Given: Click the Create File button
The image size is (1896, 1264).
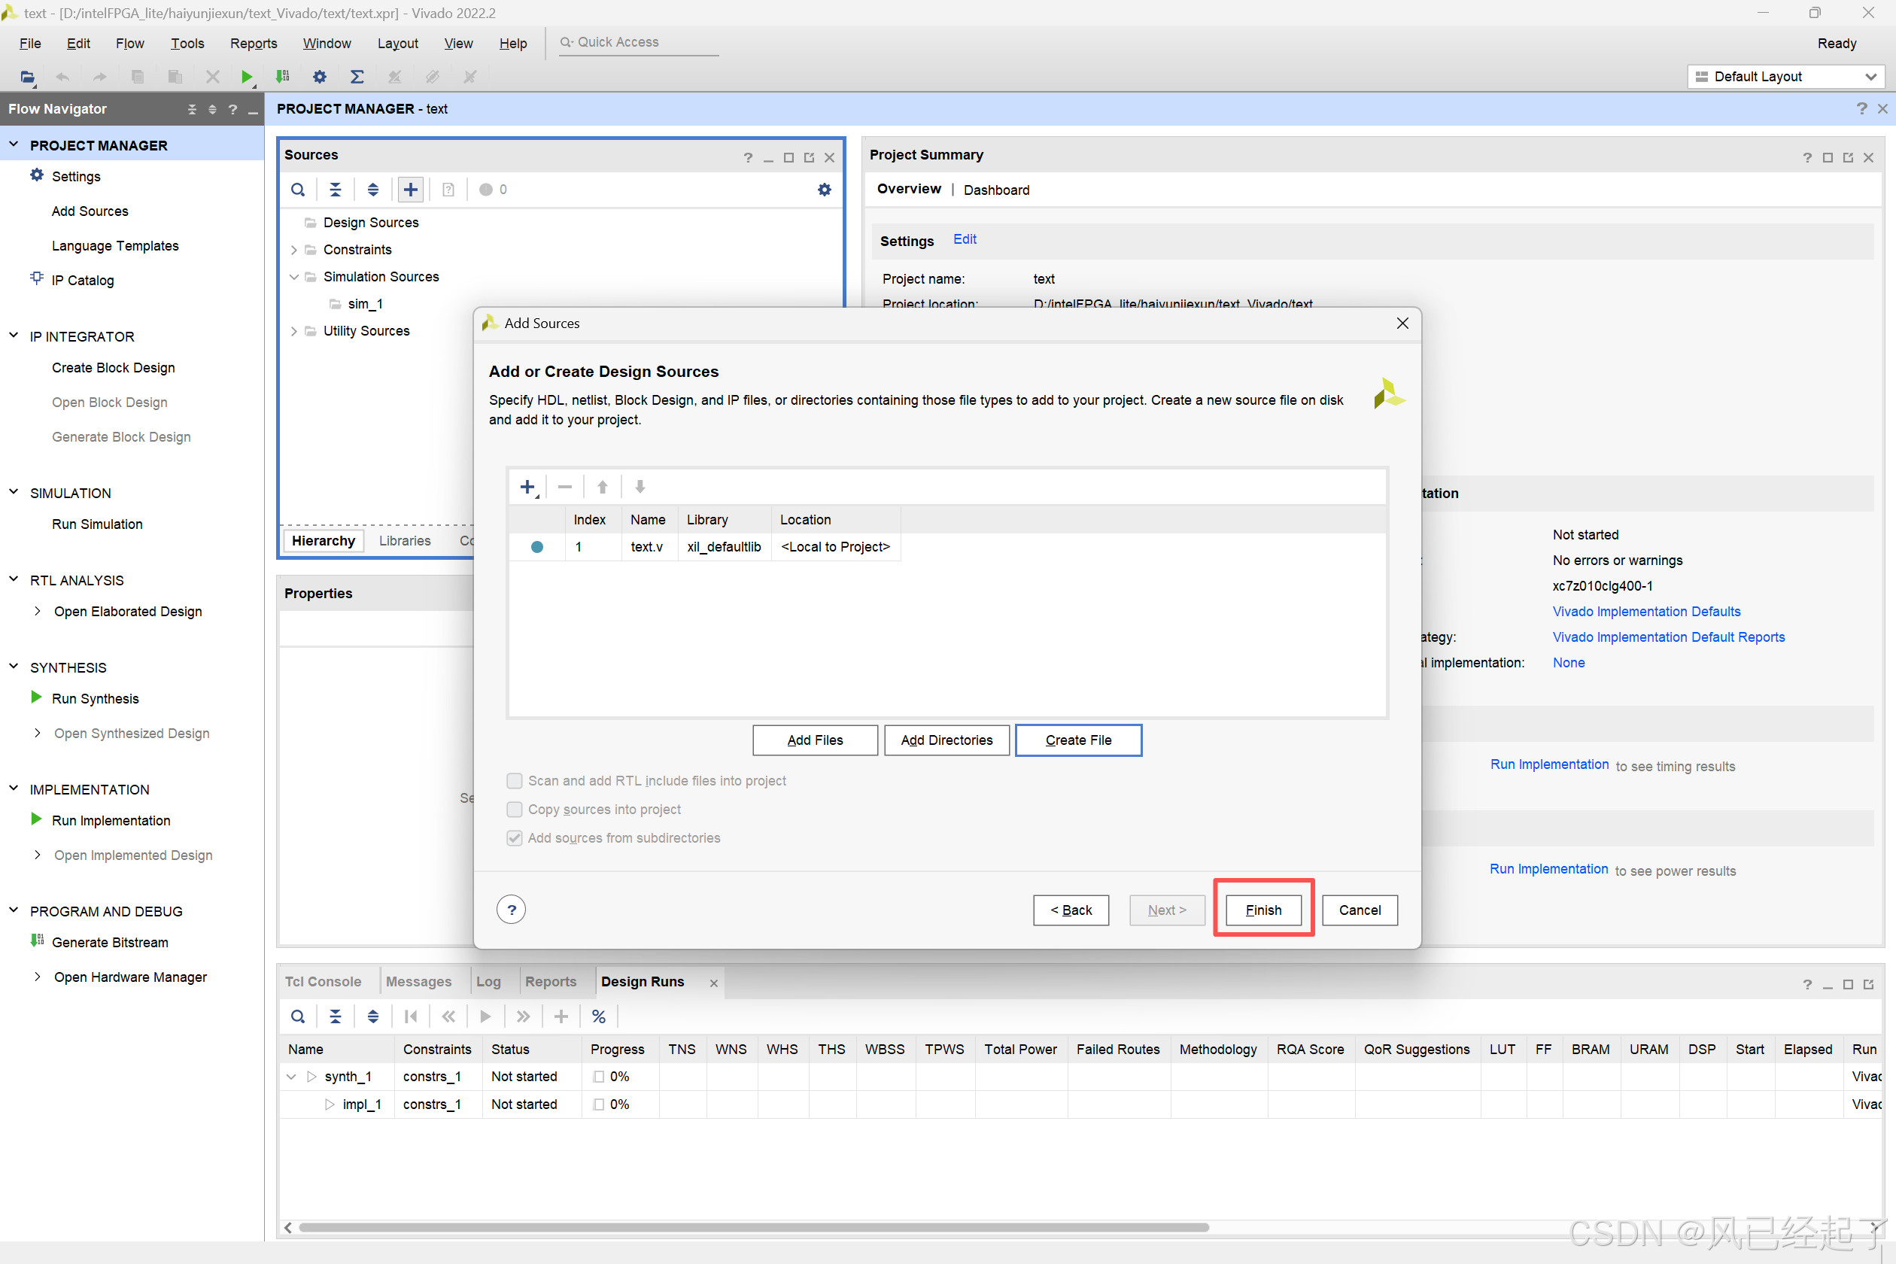Looking at the screenshot, I should (x=1077, y=739).
